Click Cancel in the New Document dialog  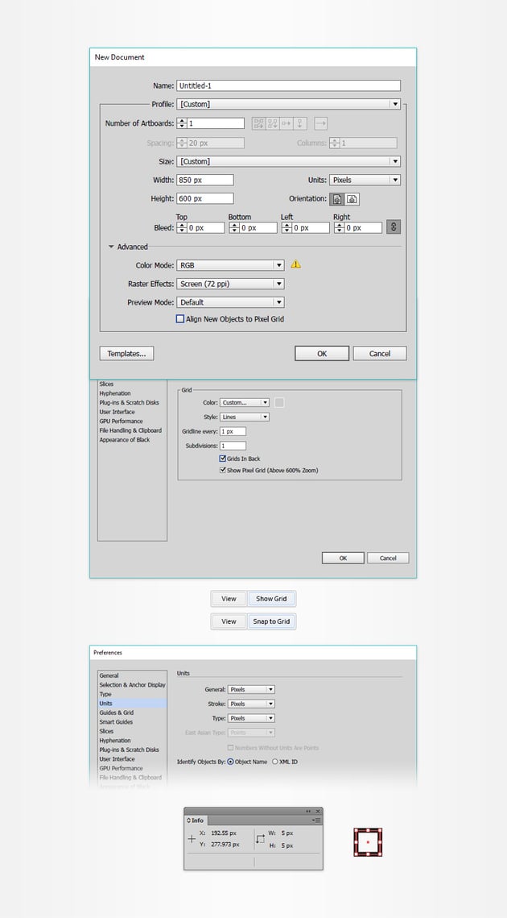pyautogui.click(x=380, y=354)
